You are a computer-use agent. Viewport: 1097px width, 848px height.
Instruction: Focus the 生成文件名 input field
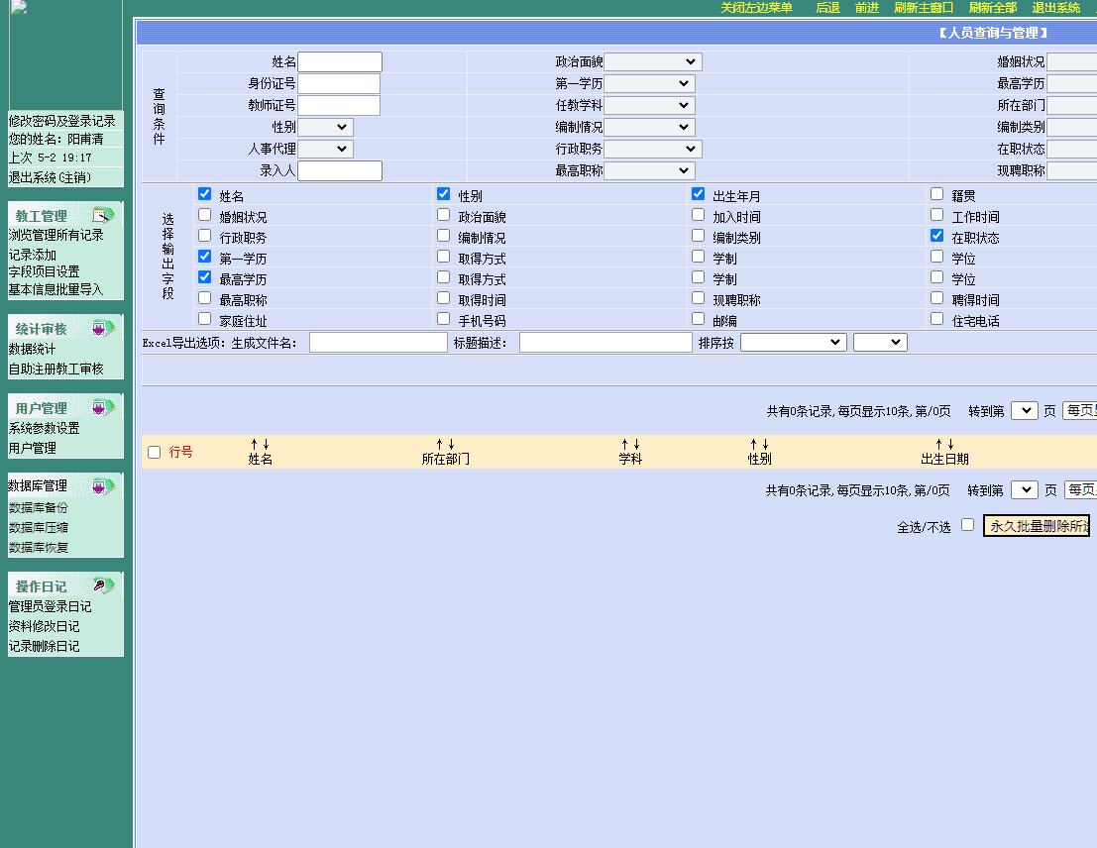tap(379, 342)
